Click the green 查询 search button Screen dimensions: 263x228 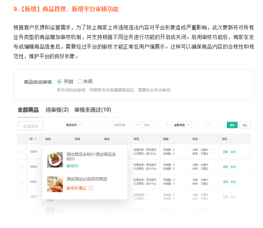click(x=232, y=125)
